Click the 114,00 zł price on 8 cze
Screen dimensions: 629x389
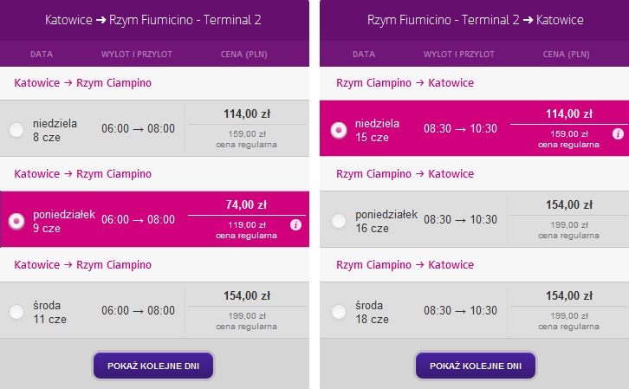tap(247, 113)
